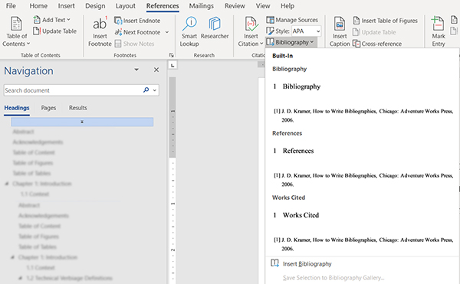Screen dimensions: 460x284
Task: Switch to the Mailings tab
Action: pos(201,6)
